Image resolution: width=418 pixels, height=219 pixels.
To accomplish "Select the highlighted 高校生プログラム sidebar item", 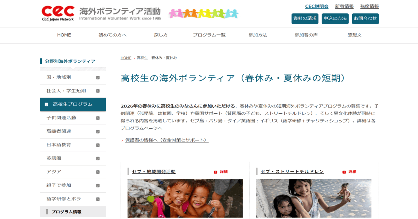I will tap(73, 104).
